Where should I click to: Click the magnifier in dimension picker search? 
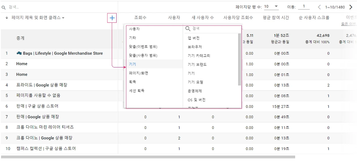click(x=188, y=29)
